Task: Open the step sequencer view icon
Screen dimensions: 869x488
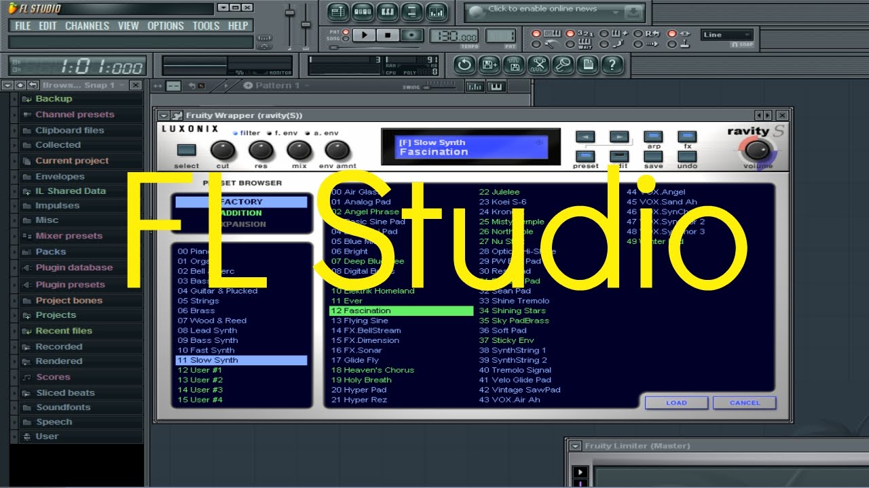Action: click(x=363, y=12)
